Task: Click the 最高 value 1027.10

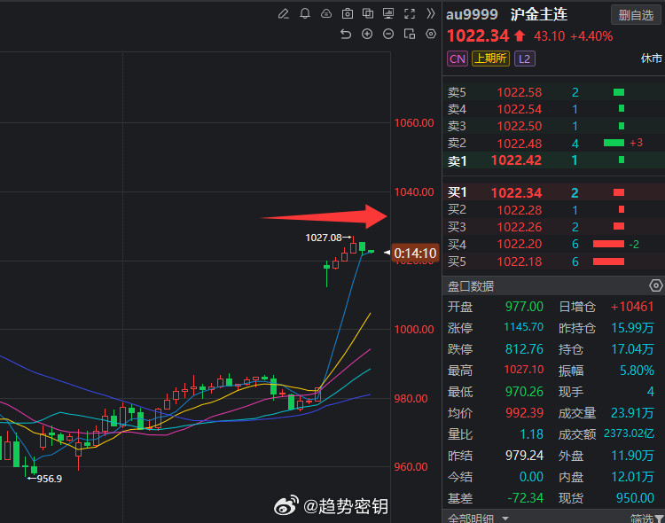Action: pos(523,370)
